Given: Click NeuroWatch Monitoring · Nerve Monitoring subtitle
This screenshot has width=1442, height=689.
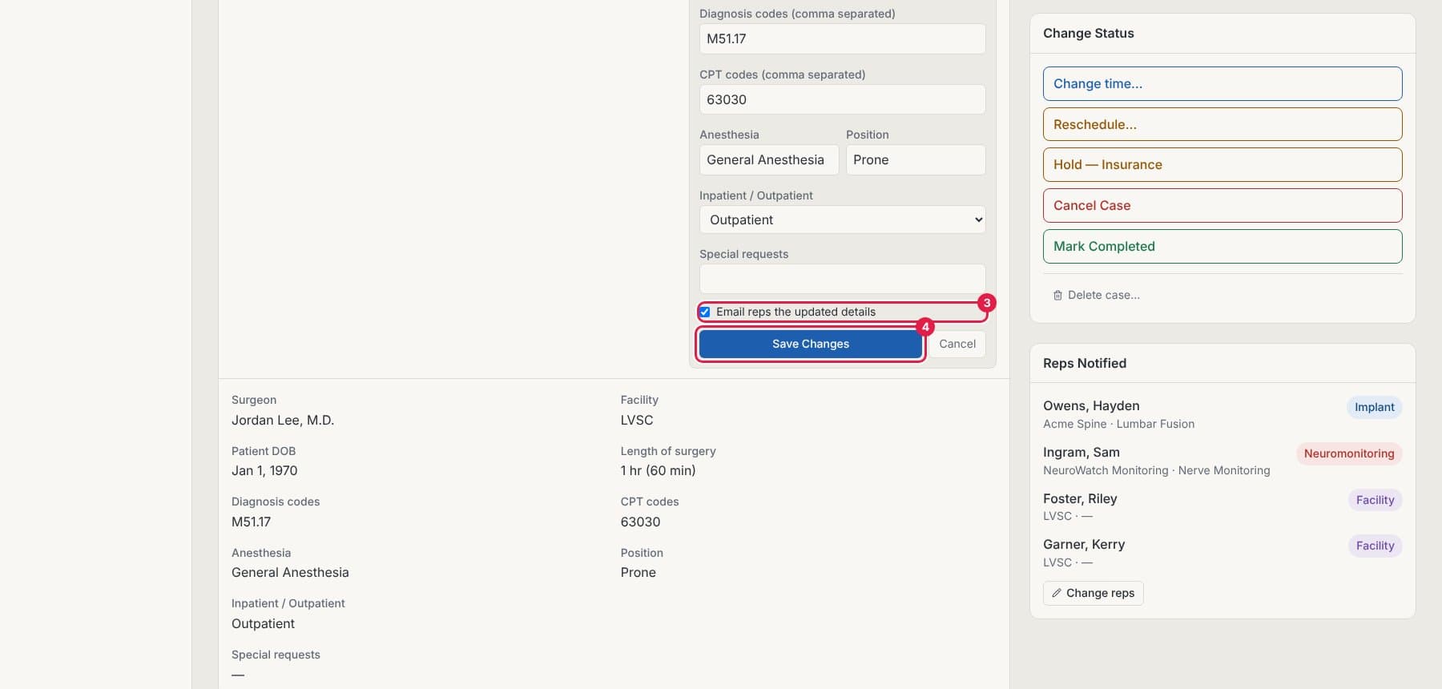Looking at the screenshot, I should 1156,470.
